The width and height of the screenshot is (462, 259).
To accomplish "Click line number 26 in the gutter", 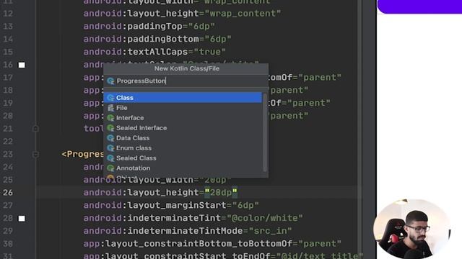I will pyautogui.click(x=8, y=193).
